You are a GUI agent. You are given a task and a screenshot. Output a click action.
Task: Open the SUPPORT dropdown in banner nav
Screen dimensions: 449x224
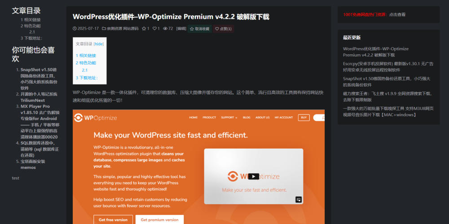click(x=229, y=118)
